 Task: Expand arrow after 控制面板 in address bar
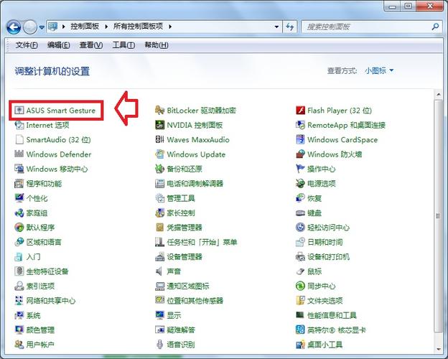click(106, 27)
